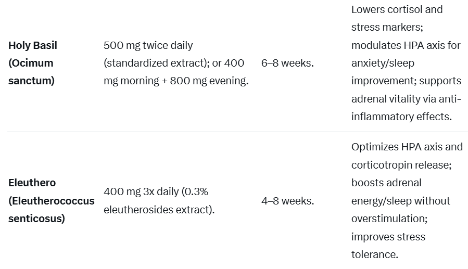Select the modulates HPA axis line
The height and width of the screenshot is (269, 468).
(406, 45)
